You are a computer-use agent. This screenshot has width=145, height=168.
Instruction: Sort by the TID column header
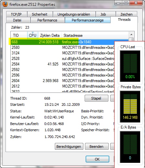point(19,35)
